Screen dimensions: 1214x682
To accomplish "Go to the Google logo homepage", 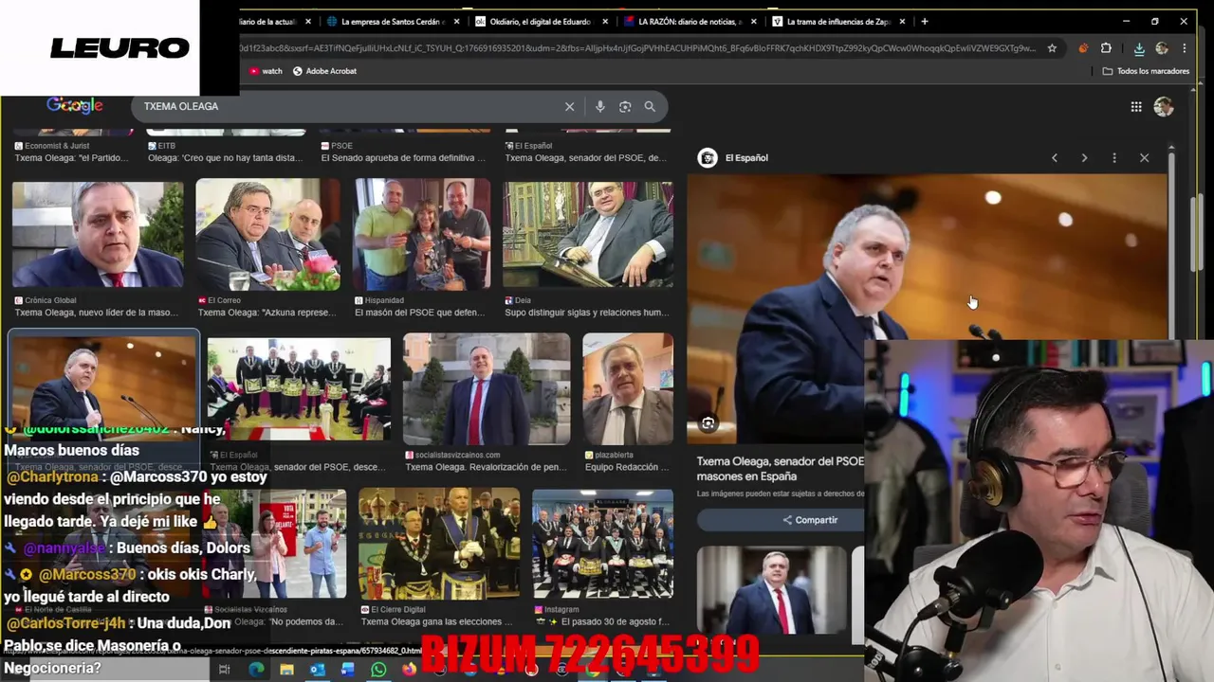I will (75, 105).
